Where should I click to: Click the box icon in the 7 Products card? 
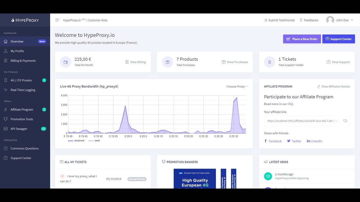[x=168, y=62]
